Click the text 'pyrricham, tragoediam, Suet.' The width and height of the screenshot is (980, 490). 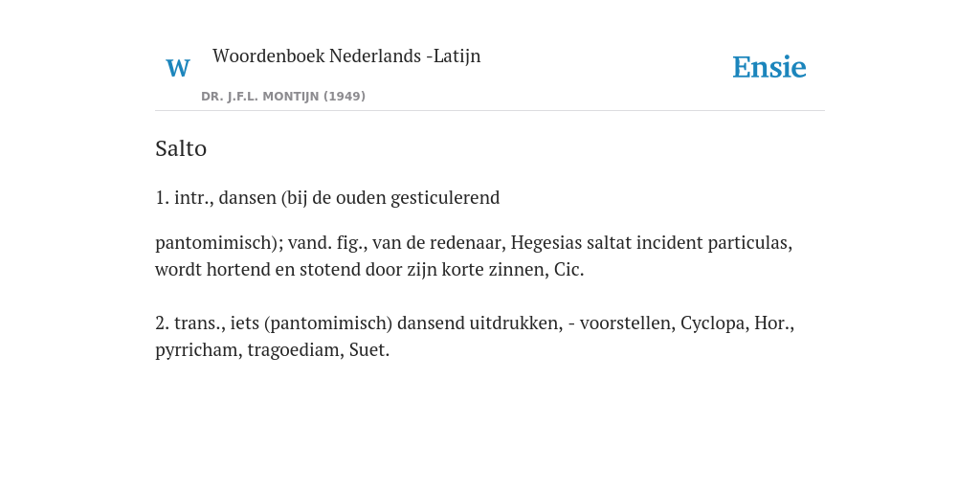[272, 350]
